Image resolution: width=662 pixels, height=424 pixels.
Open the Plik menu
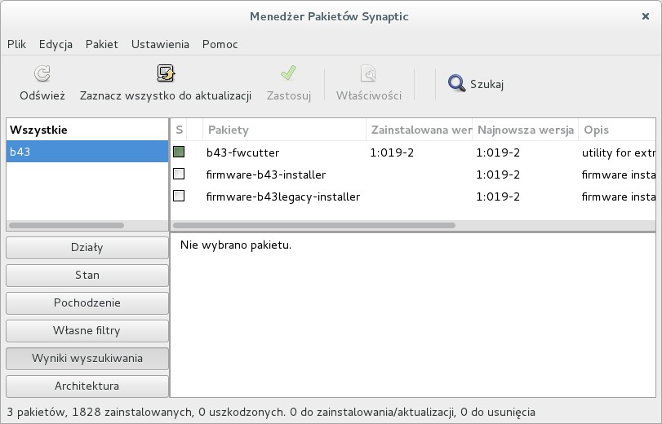pos(16,44)
